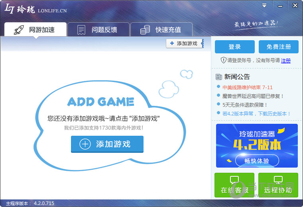
Task: Click the large blue 添加游戏 button
Action: (107, 144)
